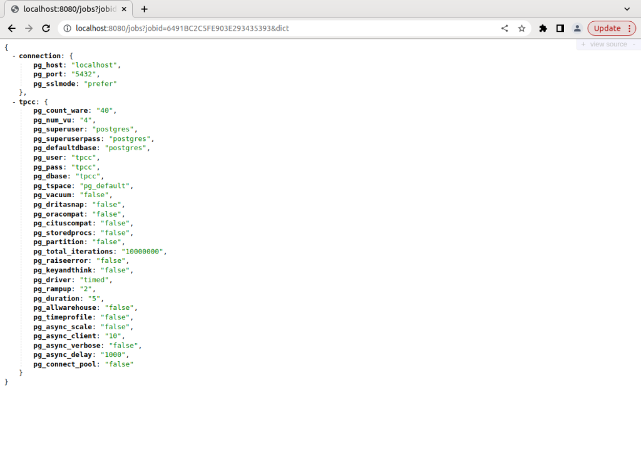Screen dimensions: 641x467
Task: Click the pg_cituscompat key
Action: 63,223
